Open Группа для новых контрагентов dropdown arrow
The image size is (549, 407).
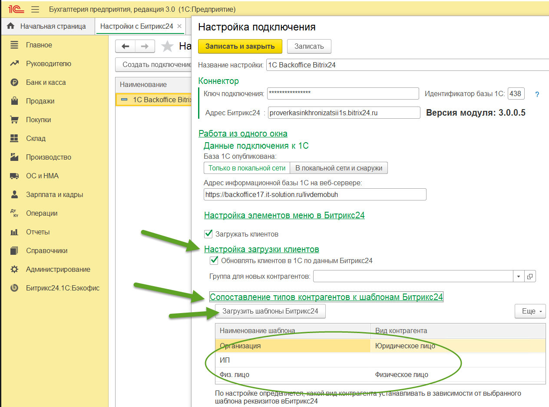519,276
